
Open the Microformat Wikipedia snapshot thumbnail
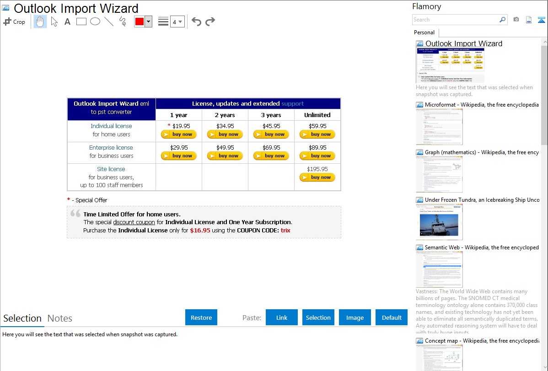(439, 127)
